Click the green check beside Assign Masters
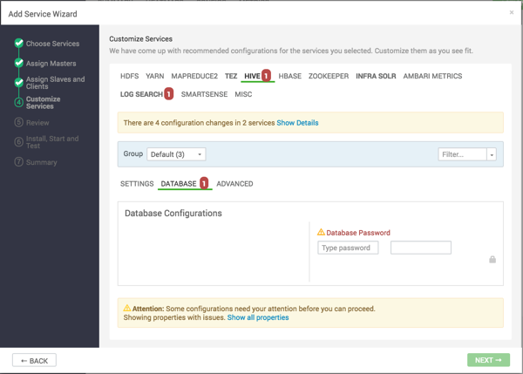Screen dimensions: 523x374 (18, 64)
